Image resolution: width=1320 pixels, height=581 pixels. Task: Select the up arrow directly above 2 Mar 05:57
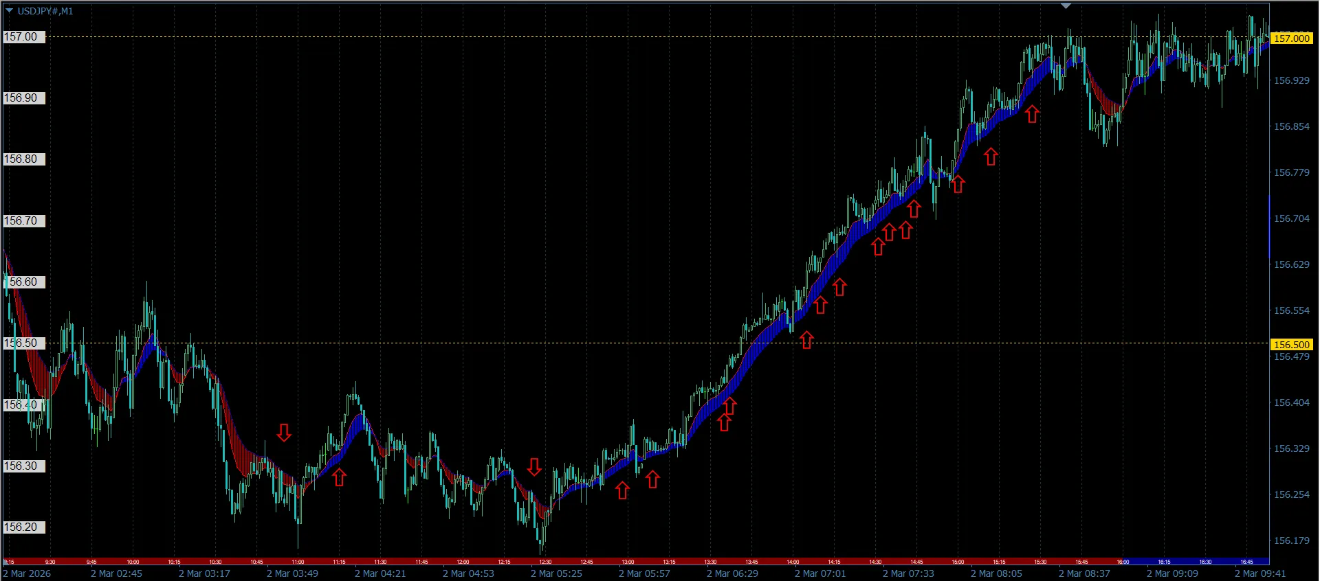652,479
